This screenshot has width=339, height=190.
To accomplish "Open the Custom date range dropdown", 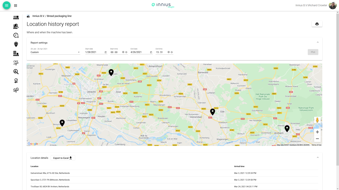I will pos(55,52).
